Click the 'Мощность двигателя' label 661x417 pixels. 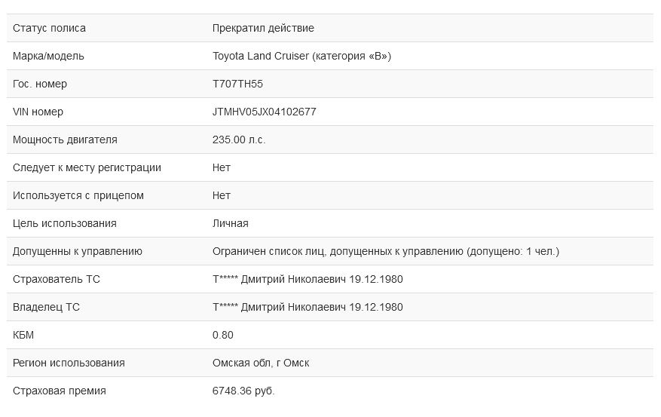pyautogui.click(x=65, y=140)
